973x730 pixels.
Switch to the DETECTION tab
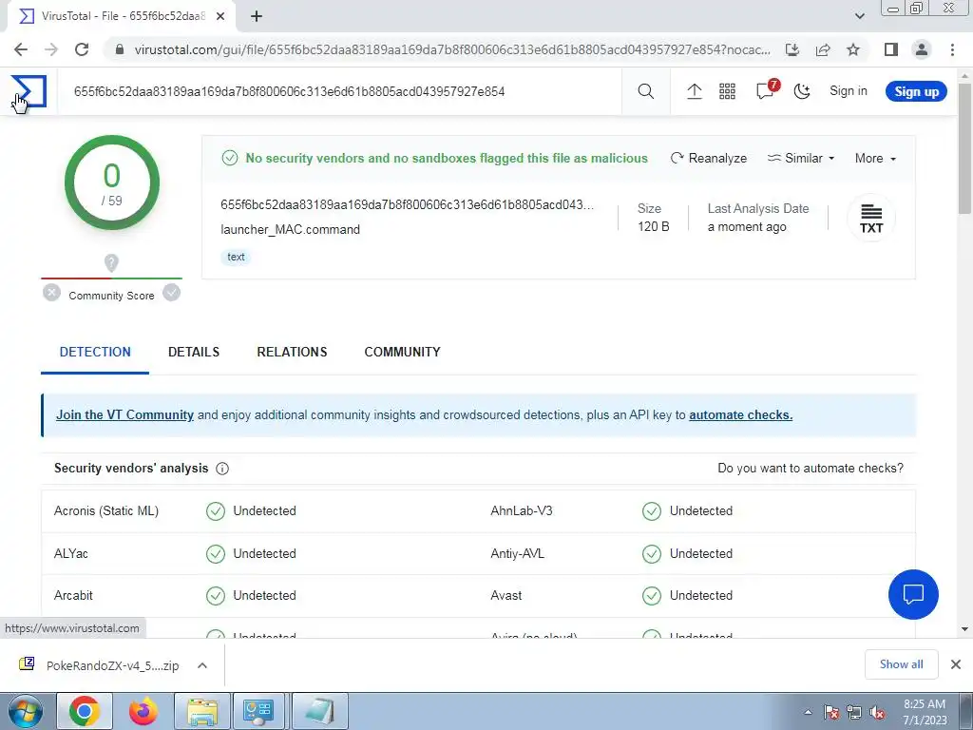pyautogui.click(x=95, y=352)
